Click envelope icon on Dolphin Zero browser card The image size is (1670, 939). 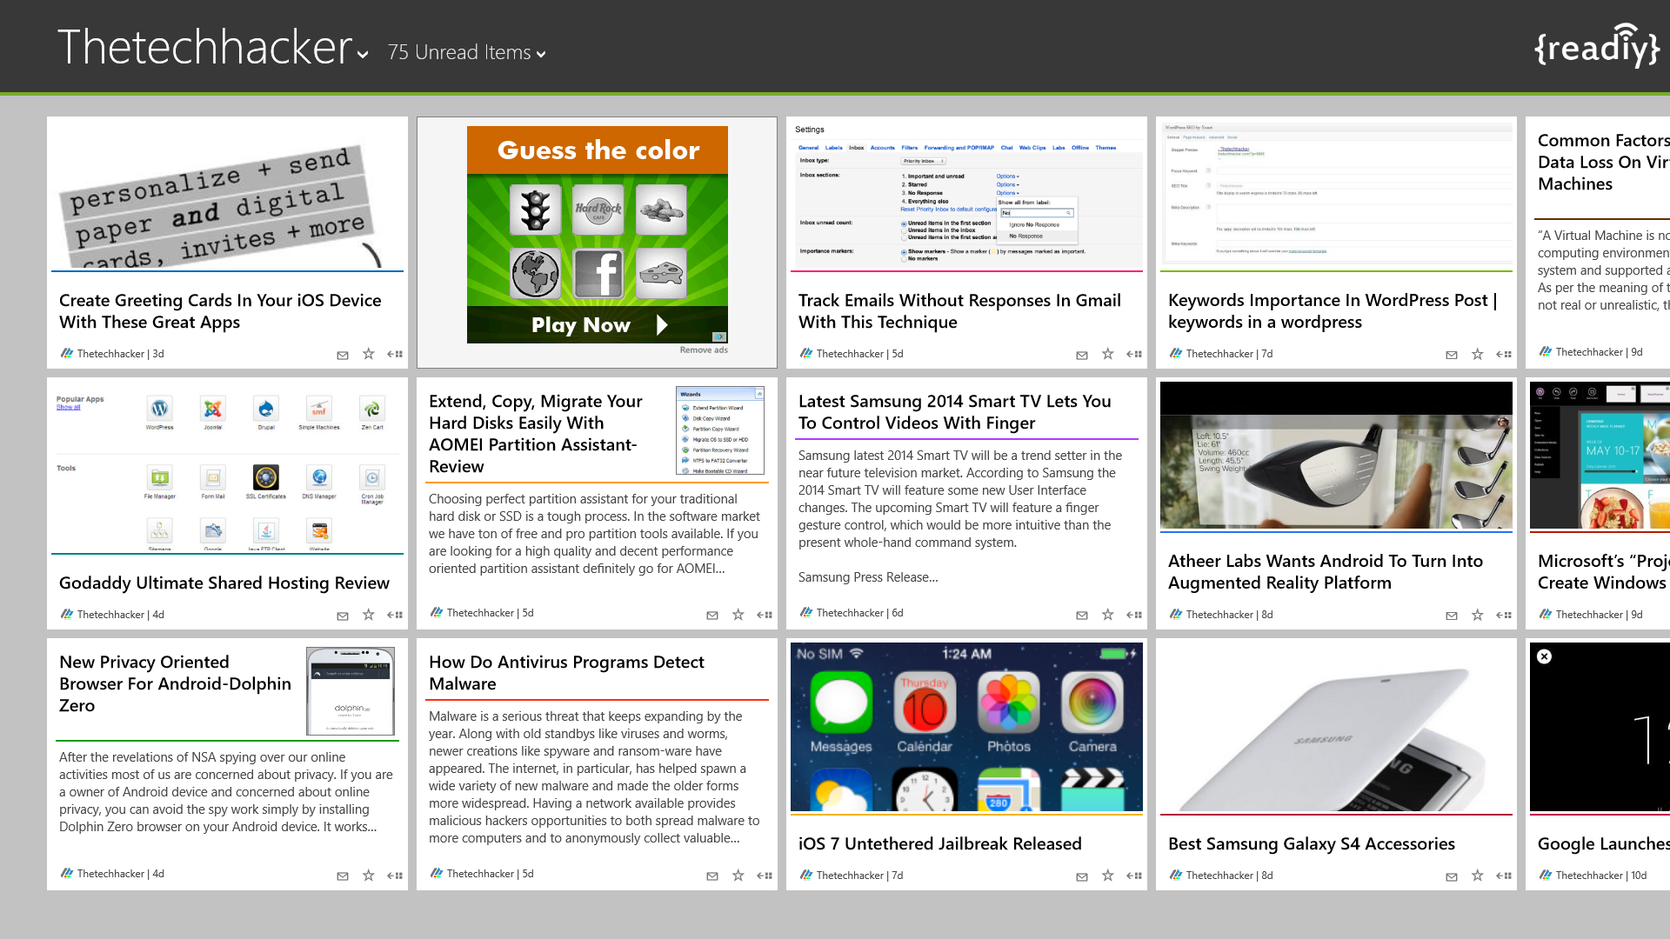pyautogui.click(x=343, y=876)
